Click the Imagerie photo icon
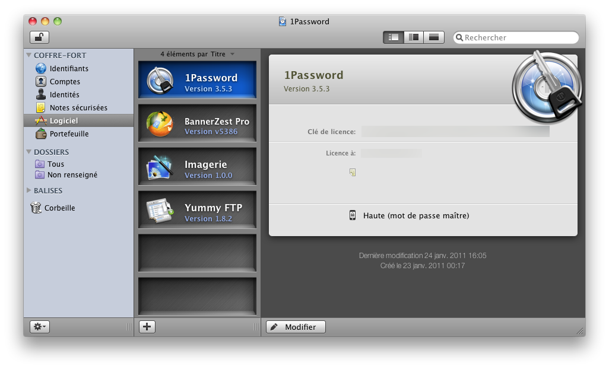 [x=160, y=168]
